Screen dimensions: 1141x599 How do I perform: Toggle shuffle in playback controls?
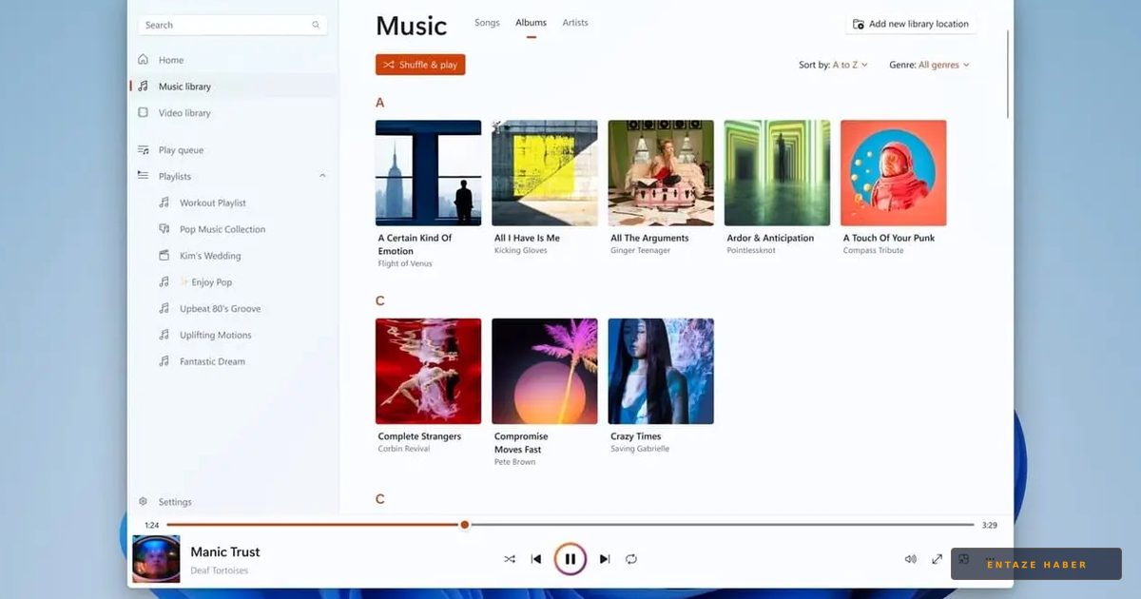pyautogui.click(x=510, y=559)
